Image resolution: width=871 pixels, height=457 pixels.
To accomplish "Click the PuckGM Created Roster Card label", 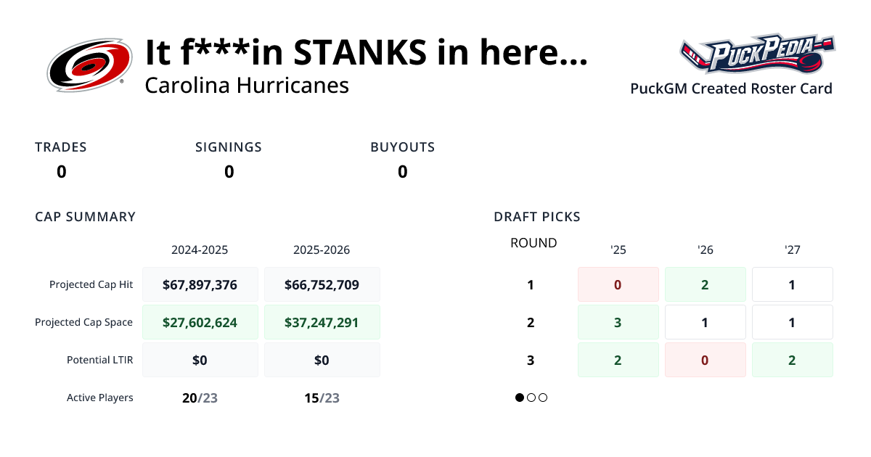I will coord(731,88).
